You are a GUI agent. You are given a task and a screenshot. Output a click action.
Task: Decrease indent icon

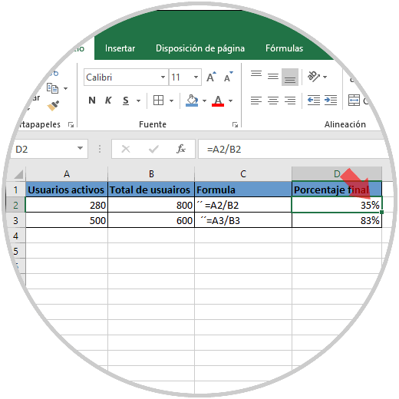[314, 101]
